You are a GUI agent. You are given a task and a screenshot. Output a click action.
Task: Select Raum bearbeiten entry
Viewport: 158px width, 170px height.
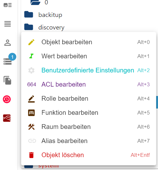click(x=89, y=127)
